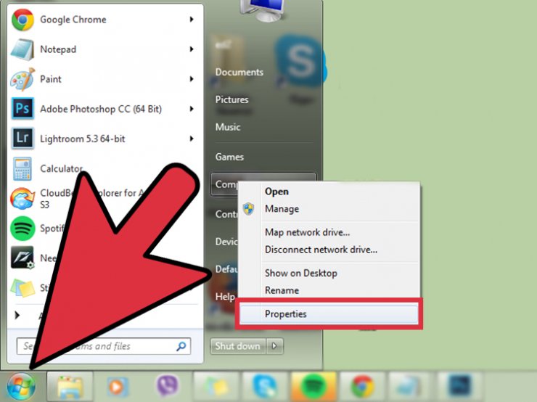Expand Notepad recent files arrow
This screenshot has width=537, height=402.
coord(192,49)
